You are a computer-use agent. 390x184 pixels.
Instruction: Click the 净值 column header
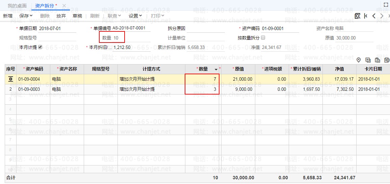tap(339, 69)
